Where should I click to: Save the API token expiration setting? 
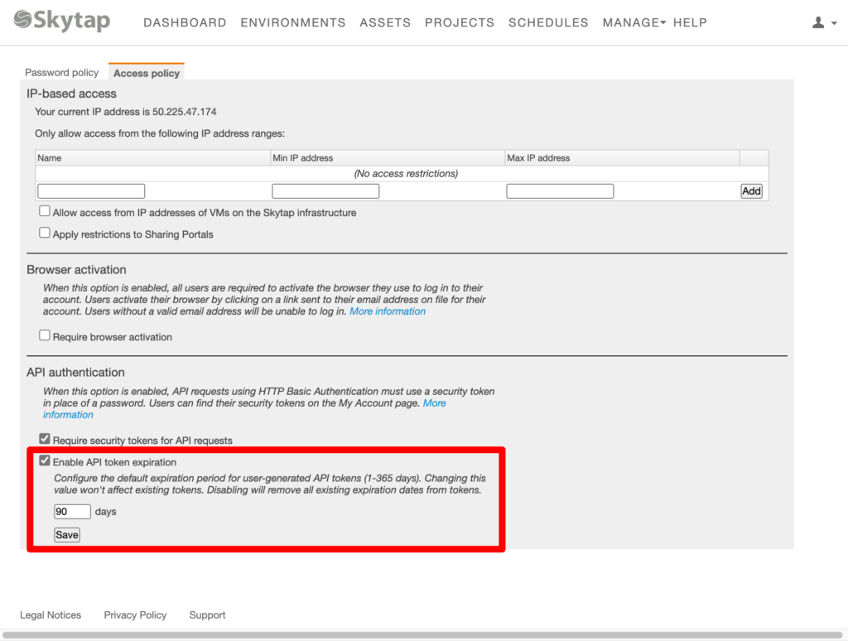tap(67, 535)
